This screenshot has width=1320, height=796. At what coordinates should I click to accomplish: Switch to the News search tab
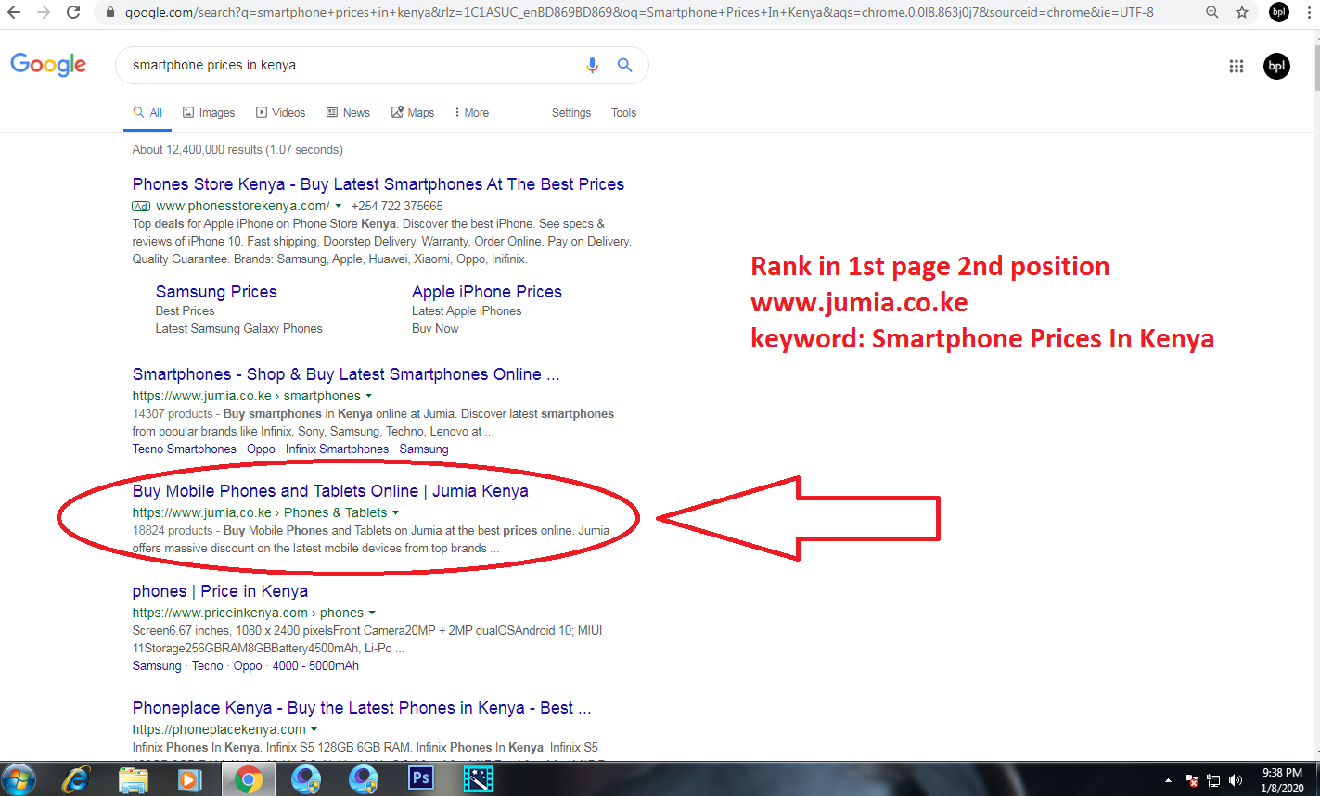(x=348, y=112)
